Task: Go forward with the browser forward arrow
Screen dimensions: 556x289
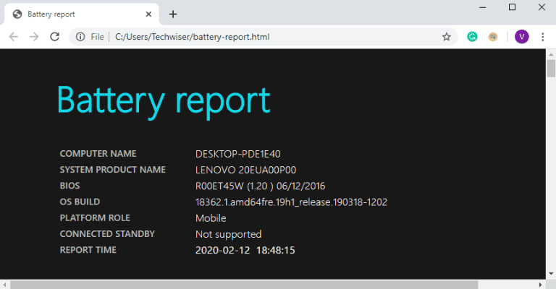Action: click(34, 37)
